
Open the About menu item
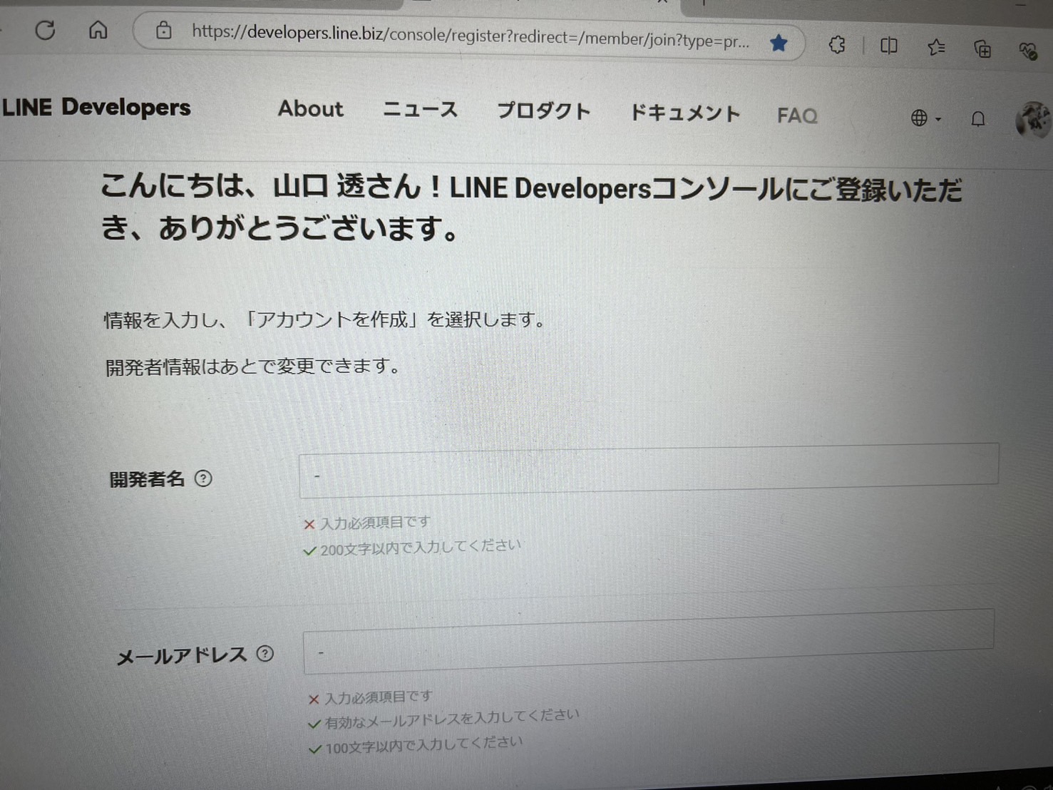[x=311, y=109]
